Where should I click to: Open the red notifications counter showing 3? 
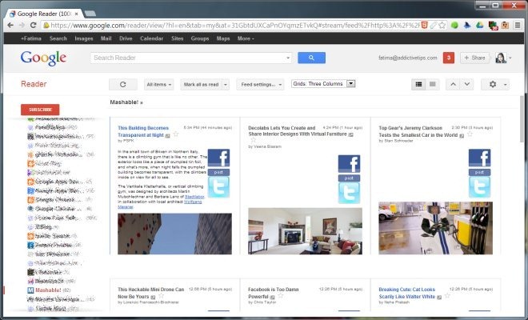coord(449,58)
